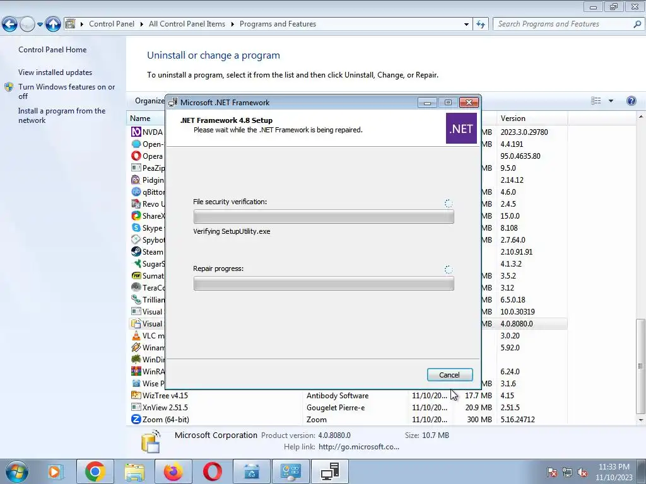The image size is (646, 484).
Task: Click version 2023.3.0.29780 cell
Action: tap(524, 132)
